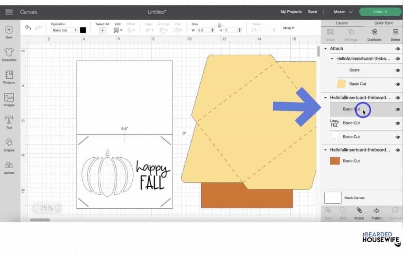The height and width of the screenshot is (256, 403).
Task: Open My Projects
Action: tap(291, 11)
